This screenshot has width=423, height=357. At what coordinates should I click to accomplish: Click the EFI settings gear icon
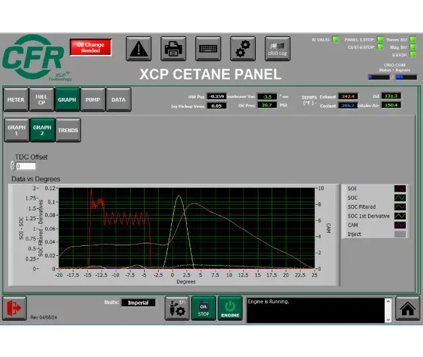176,308
